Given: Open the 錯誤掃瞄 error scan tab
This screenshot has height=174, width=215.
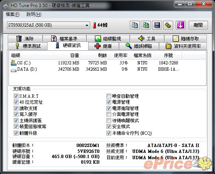Looking at the screenshot, I should click(x=139, y=46).
